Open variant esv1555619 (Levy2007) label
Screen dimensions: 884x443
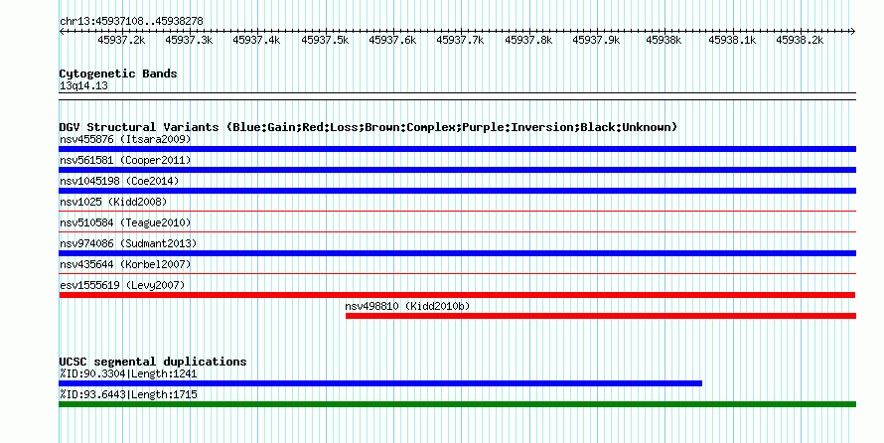point(122,285)
